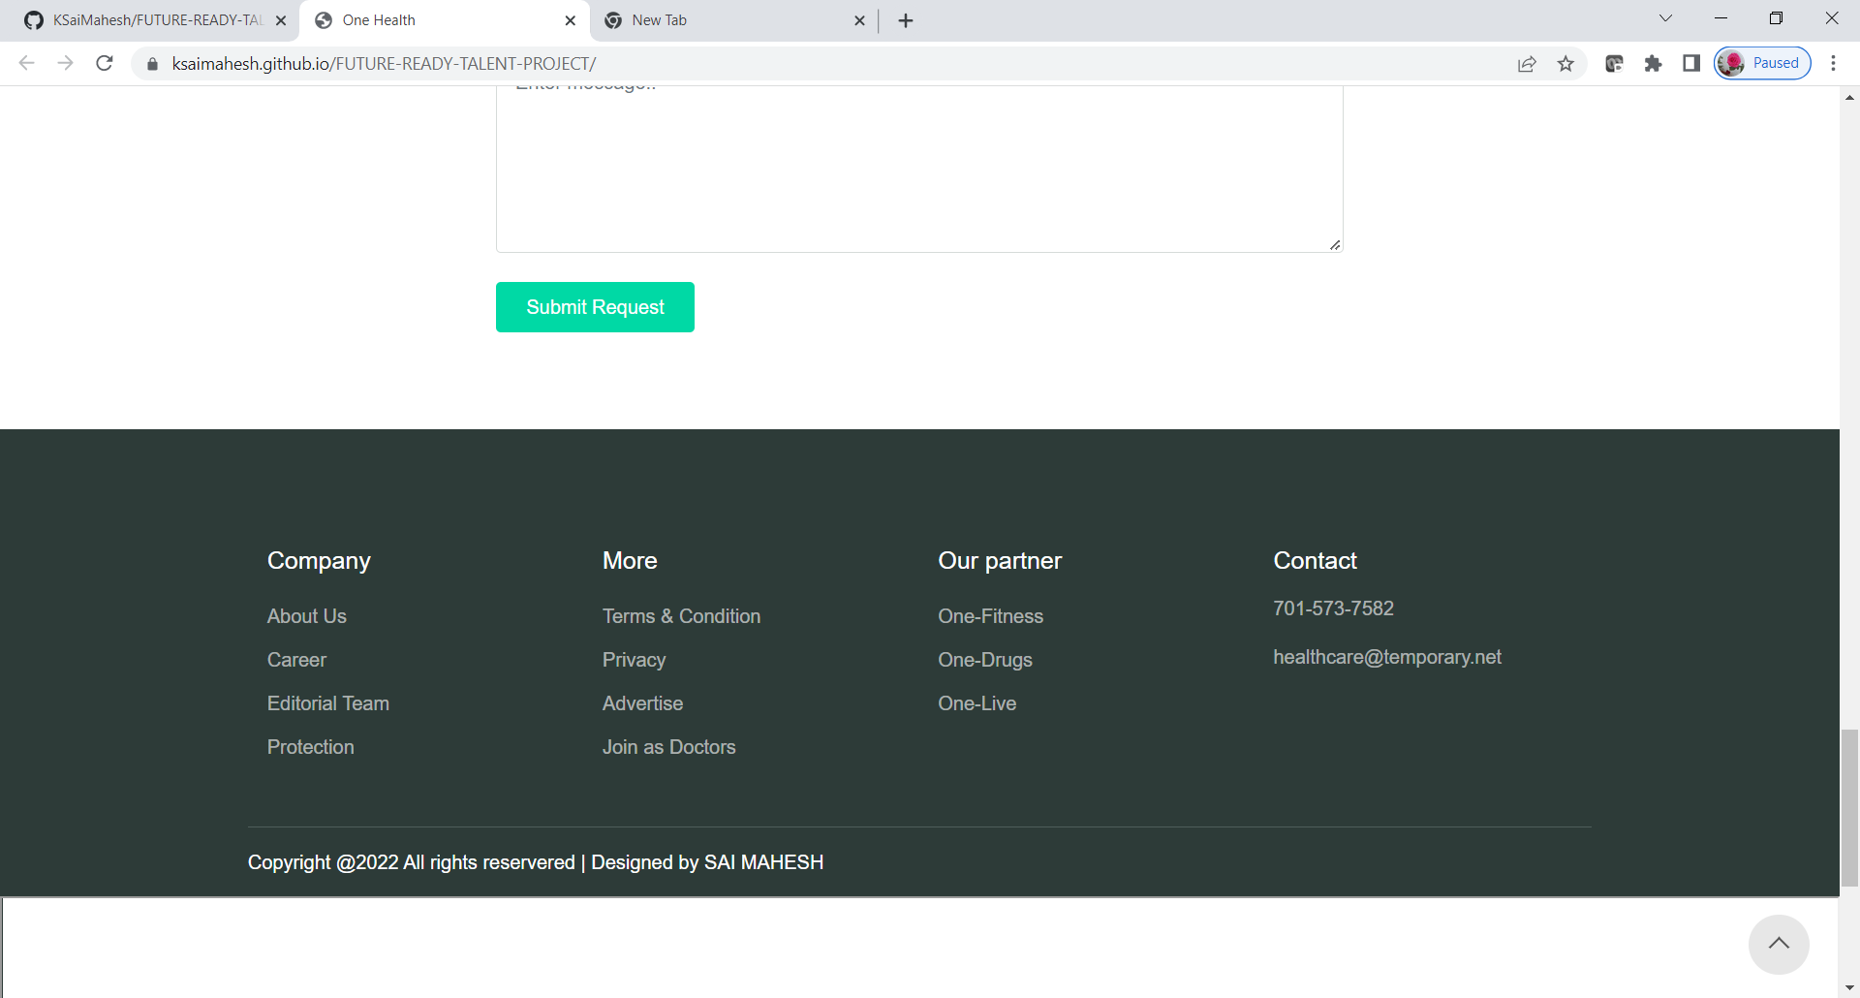
Task: Share this page via share icon
Action: click(1527, 64)
